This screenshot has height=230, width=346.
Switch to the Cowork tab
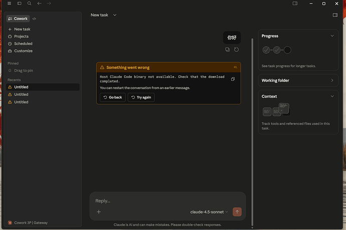tap(18, 18)
